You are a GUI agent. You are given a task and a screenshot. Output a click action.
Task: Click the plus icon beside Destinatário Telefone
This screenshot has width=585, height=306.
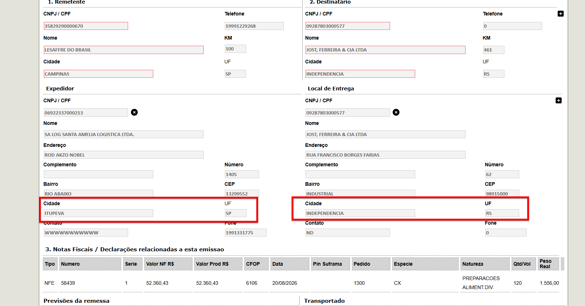pos(561,14)
